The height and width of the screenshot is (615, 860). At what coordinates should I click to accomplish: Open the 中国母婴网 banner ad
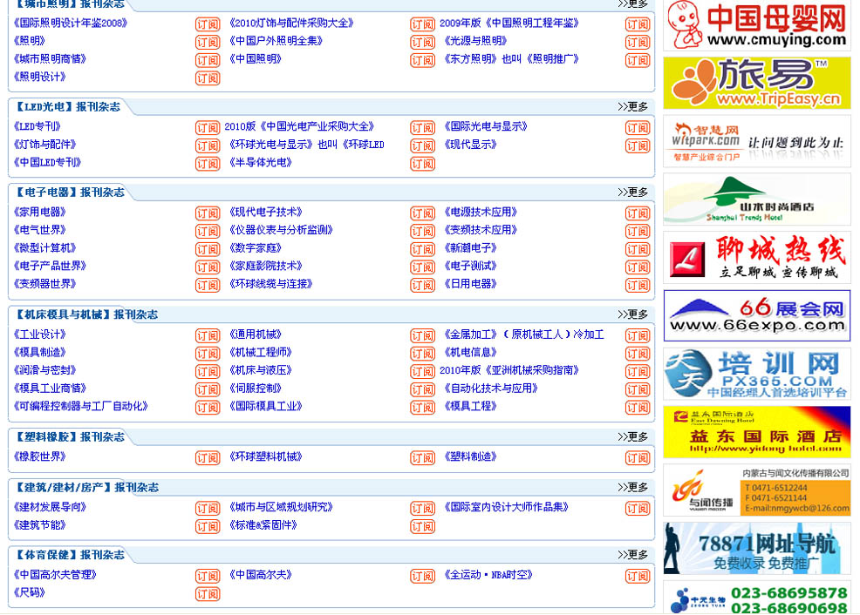(756, 25)
